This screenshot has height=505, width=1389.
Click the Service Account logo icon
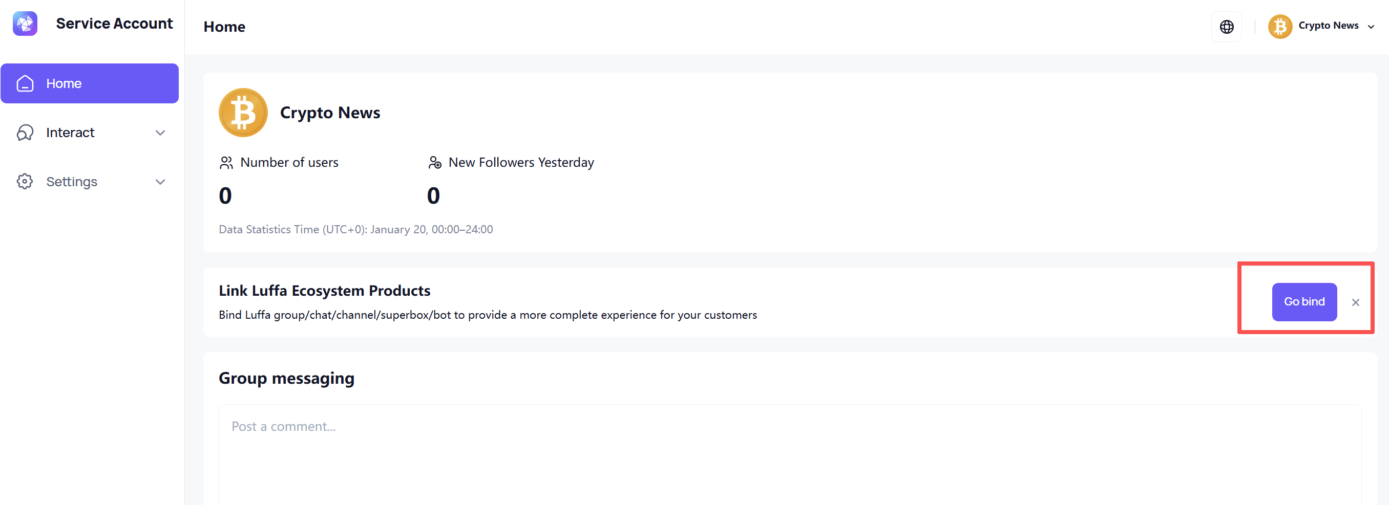[x=25, y=24]
